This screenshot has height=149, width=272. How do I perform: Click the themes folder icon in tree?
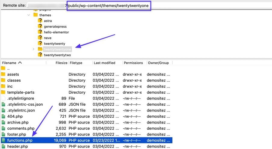point(36,15)
